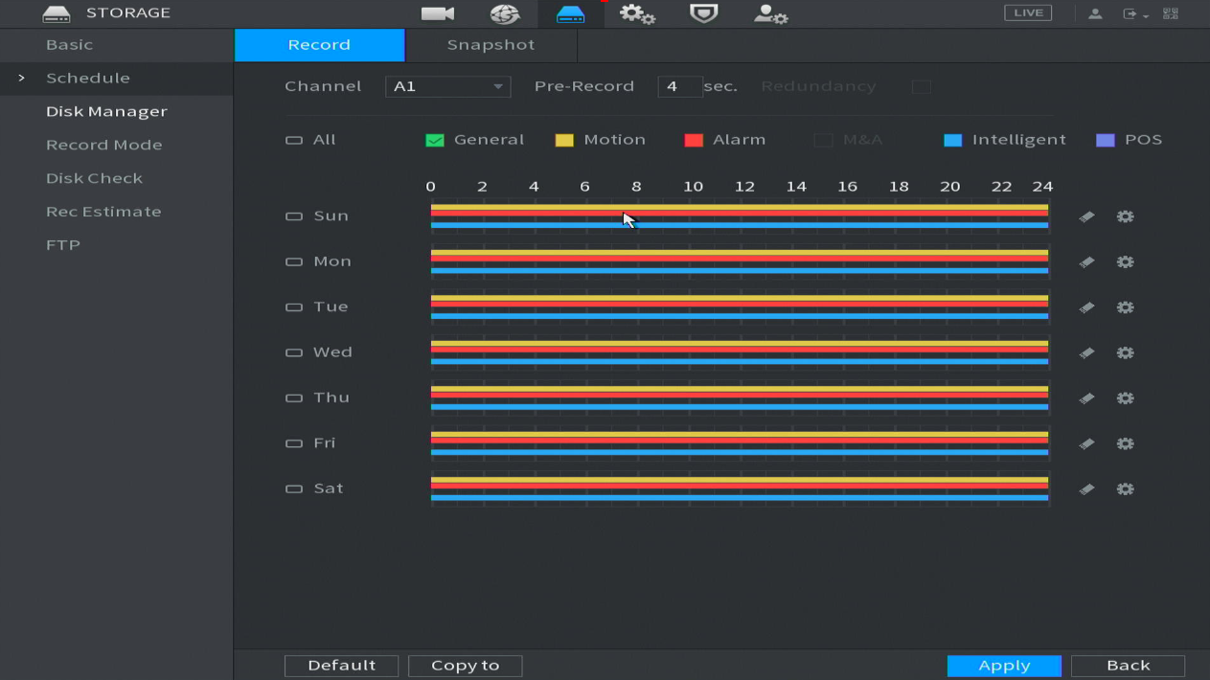Select the blue Intelligent record type swatch
This screenshot has height=680, width=1210.
[x=952, y=140]
